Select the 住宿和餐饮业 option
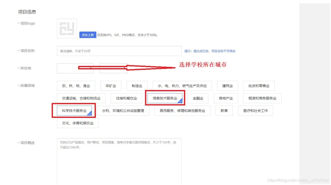The width and height of the screenshot is (331, 185). point(127,98)
